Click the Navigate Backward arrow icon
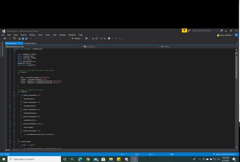This screenshot has height=162, width=240. click(5, 39)
